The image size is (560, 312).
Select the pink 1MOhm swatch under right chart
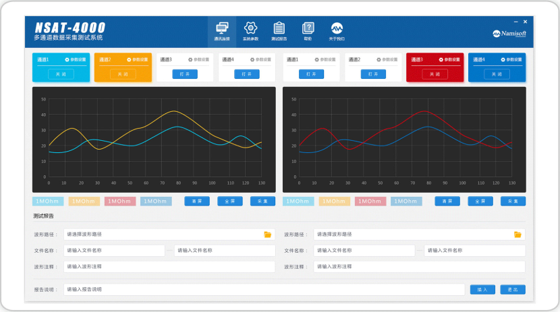click(x=370, y=201)
